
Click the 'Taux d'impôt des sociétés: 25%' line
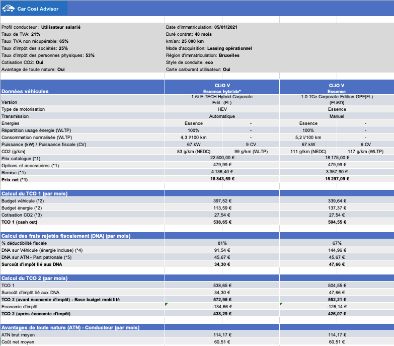[x=35, y=48]
